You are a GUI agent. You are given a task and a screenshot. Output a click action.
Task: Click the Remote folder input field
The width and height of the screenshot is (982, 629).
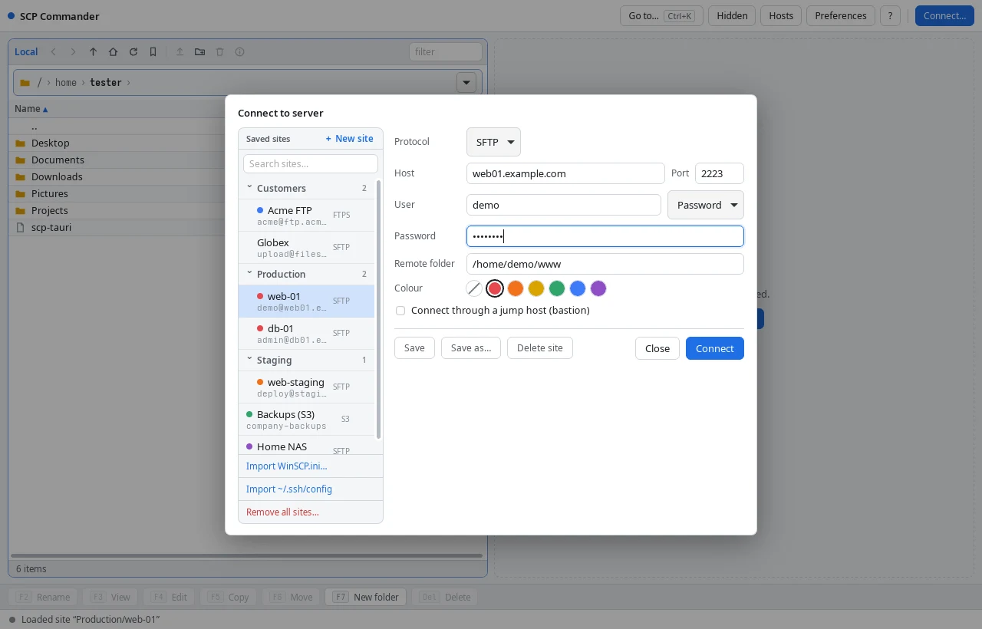(605, 264)
